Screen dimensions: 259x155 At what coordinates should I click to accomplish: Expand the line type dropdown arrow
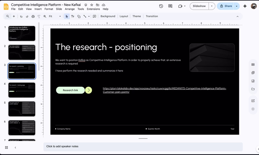coord(89,17)
